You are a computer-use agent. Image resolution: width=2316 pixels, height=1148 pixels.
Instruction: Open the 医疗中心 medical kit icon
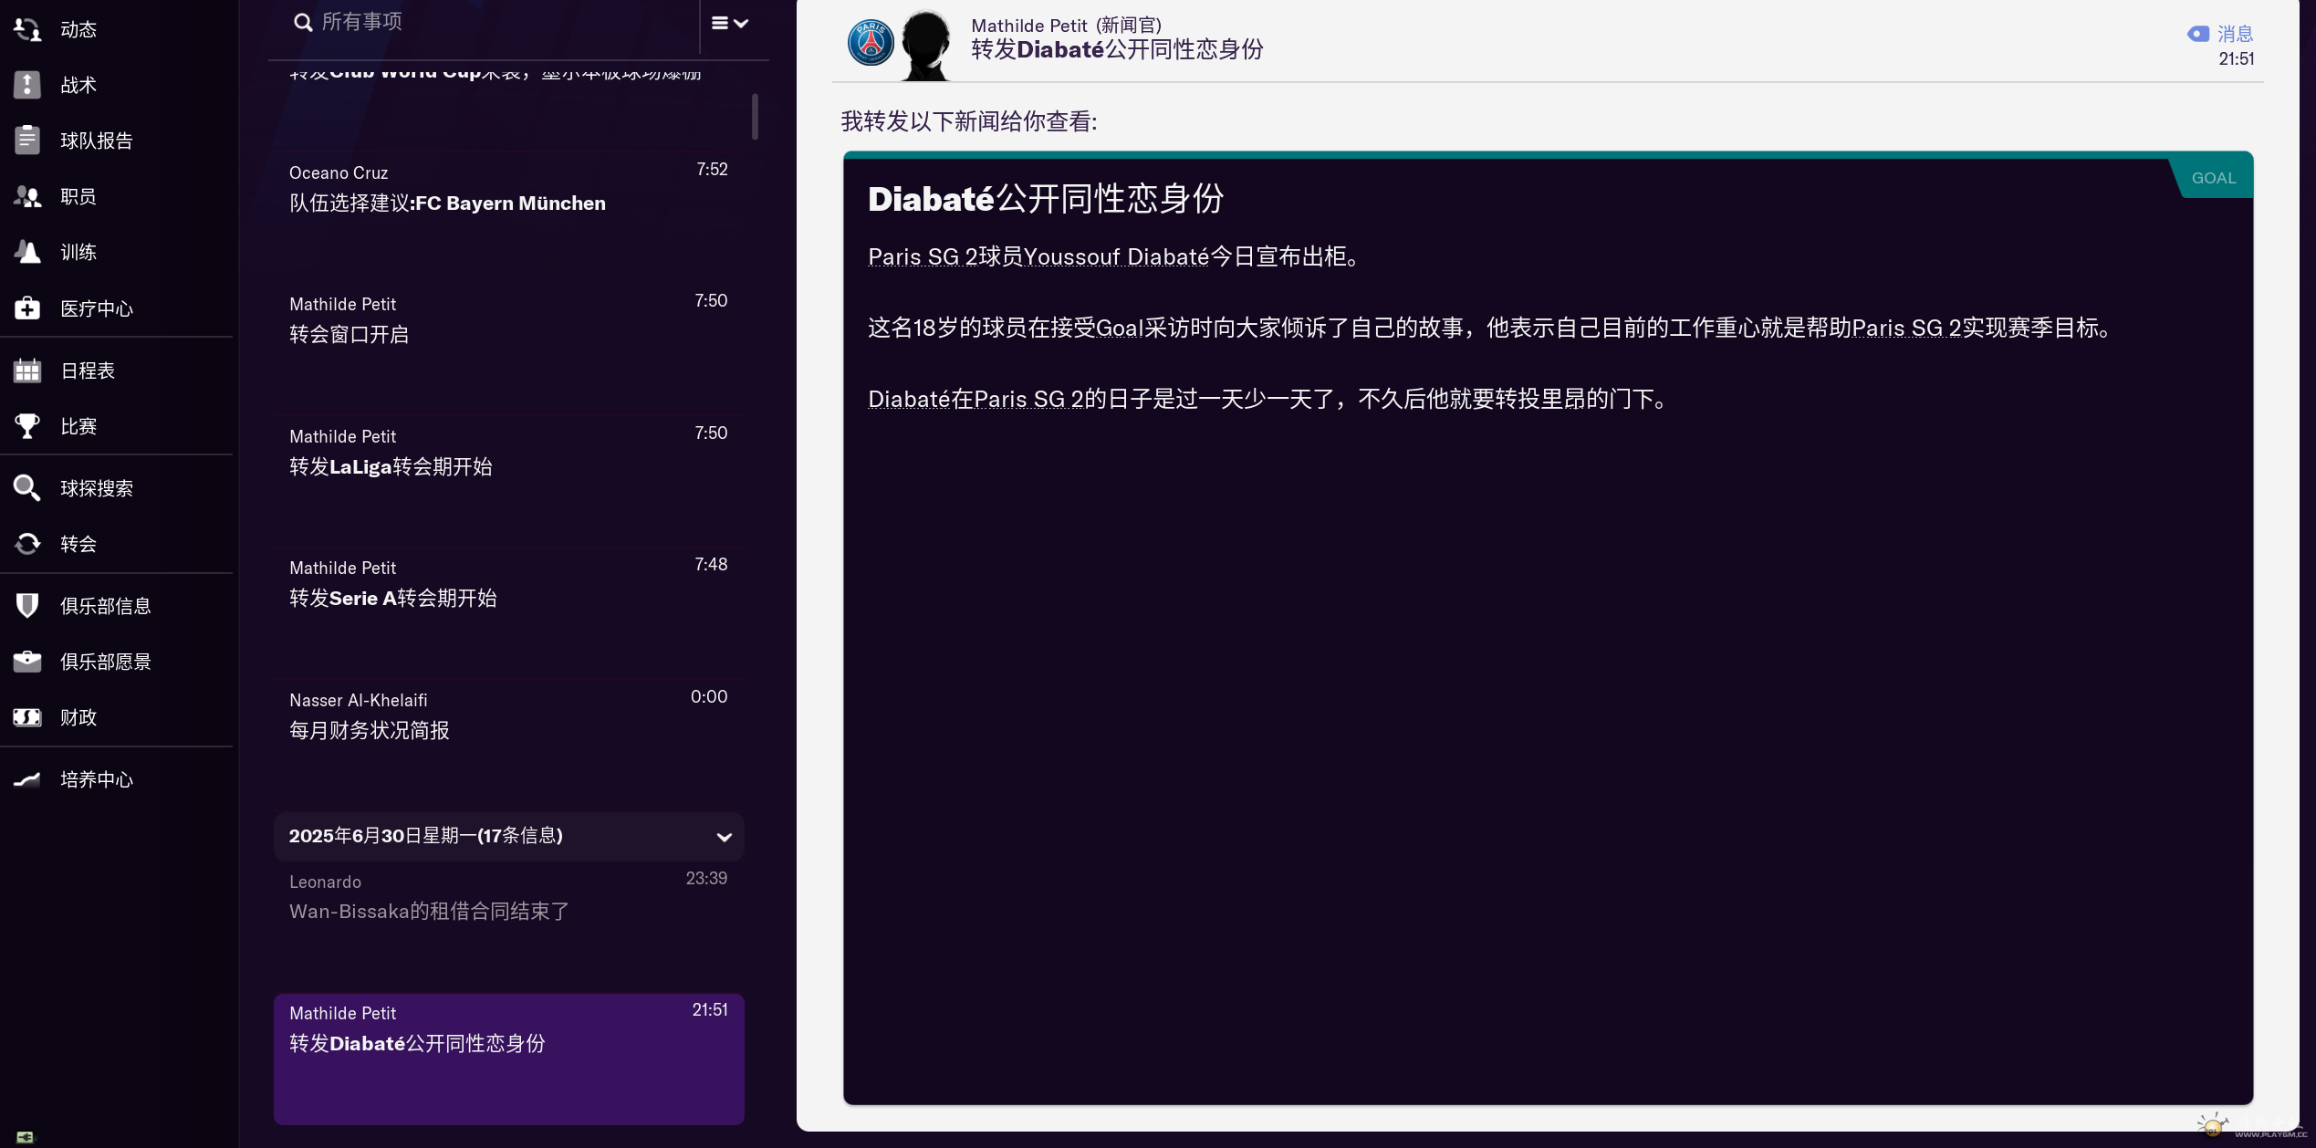tap(27, 308)
